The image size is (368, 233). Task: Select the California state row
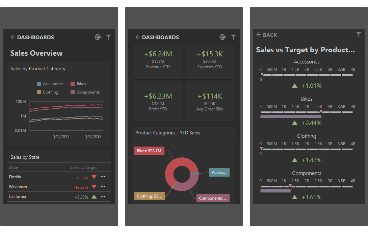59,197
